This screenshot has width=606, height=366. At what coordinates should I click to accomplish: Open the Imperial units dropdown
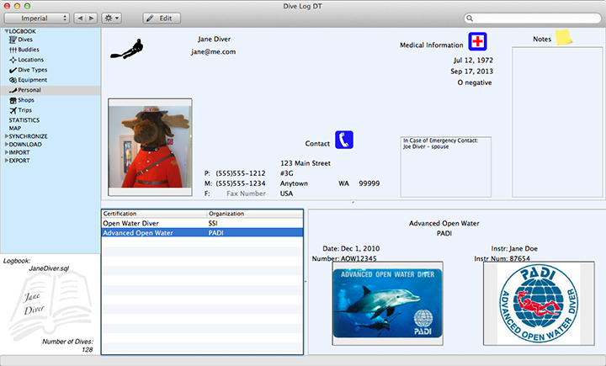36,18
